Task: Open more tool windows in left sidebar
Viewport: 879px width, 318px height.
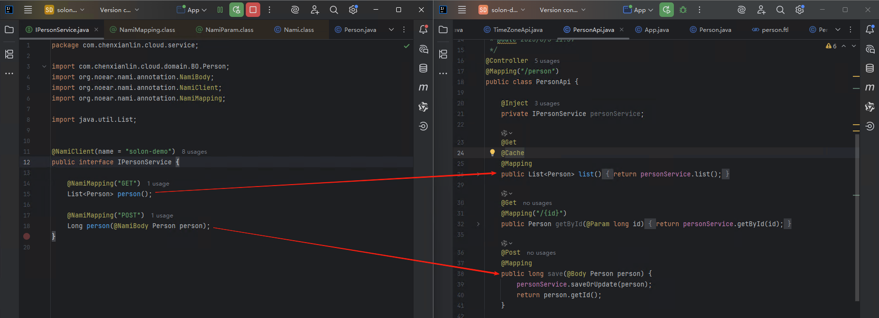Action: point(9,73)
